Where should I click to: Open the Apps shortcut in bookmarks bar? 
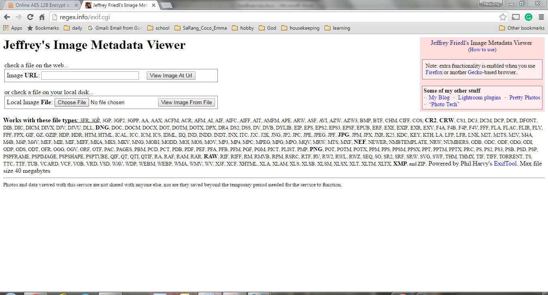click(12, 28)
